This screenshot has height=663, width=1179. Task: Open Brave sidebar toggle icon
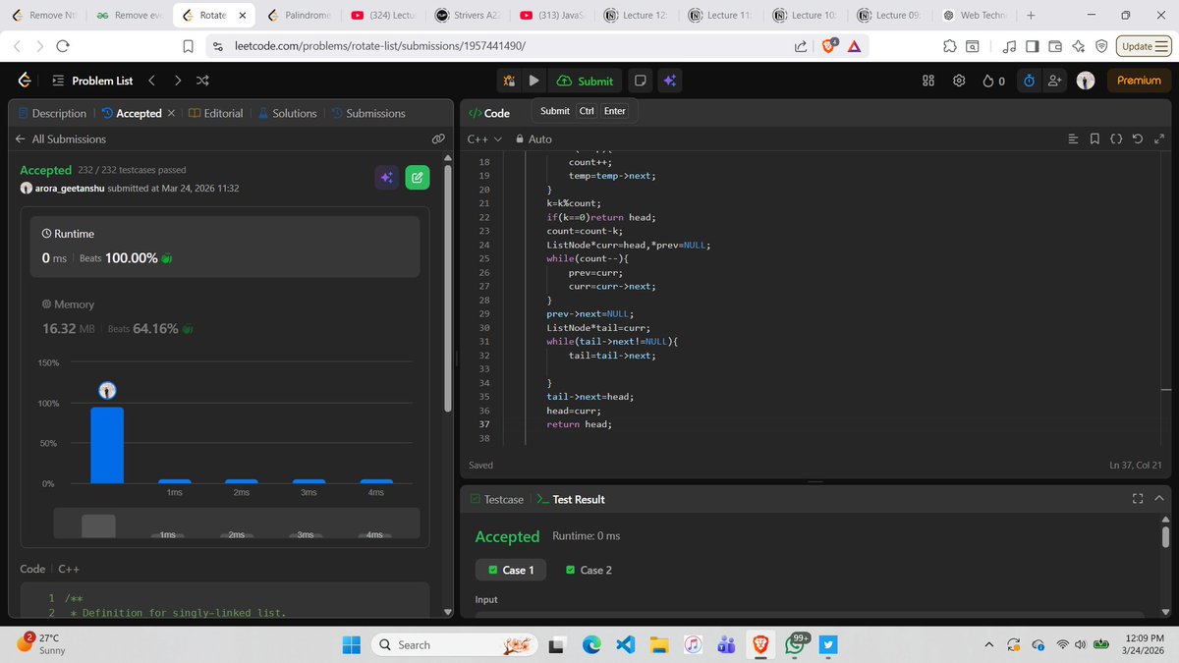[x=1033, y=46]
